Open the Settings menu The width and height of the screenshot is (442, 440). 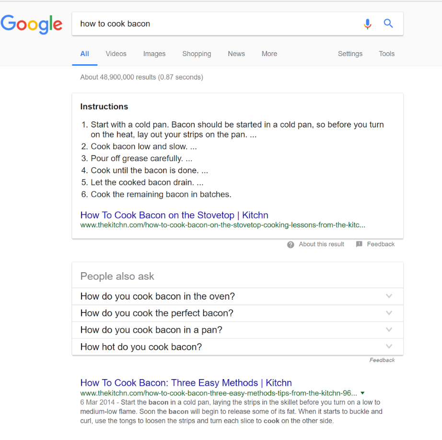(x=350, y=54)
